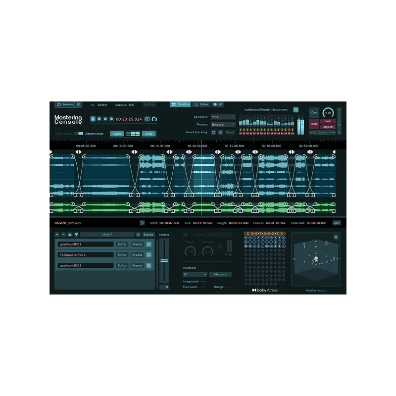396x396 pixels.
Task: Open the session settings gear icon
Action: [78, 104]
